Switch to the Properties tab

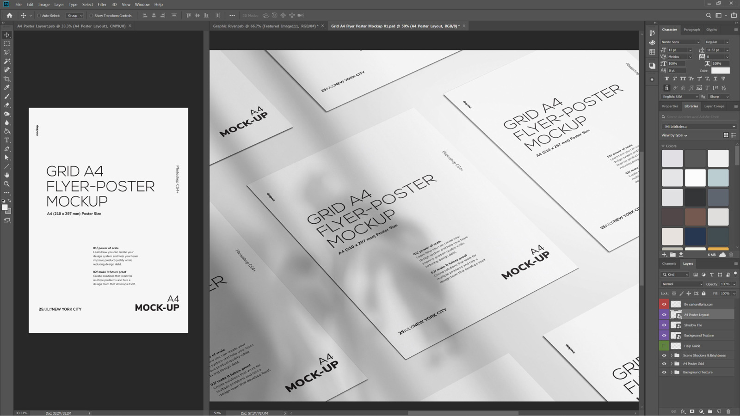click(x=670, y=106)
